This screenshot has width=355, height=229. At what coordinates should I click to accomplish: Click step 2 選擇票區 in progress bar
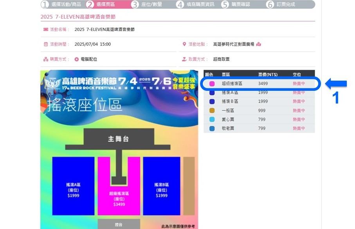click(101, 4)
